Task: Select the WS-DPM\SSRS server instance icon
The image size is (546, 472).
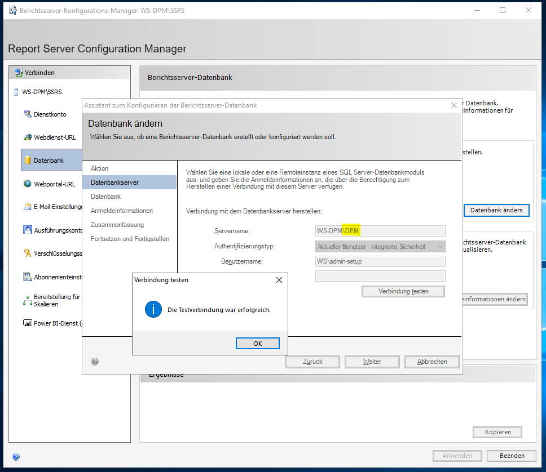Action: [16, 92]
